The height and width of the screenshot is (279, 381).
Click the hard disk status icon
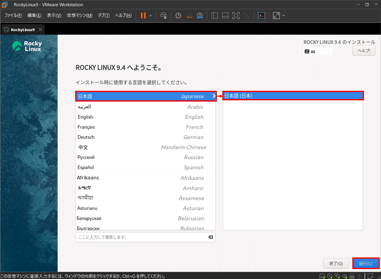click(x=322, y=276)
